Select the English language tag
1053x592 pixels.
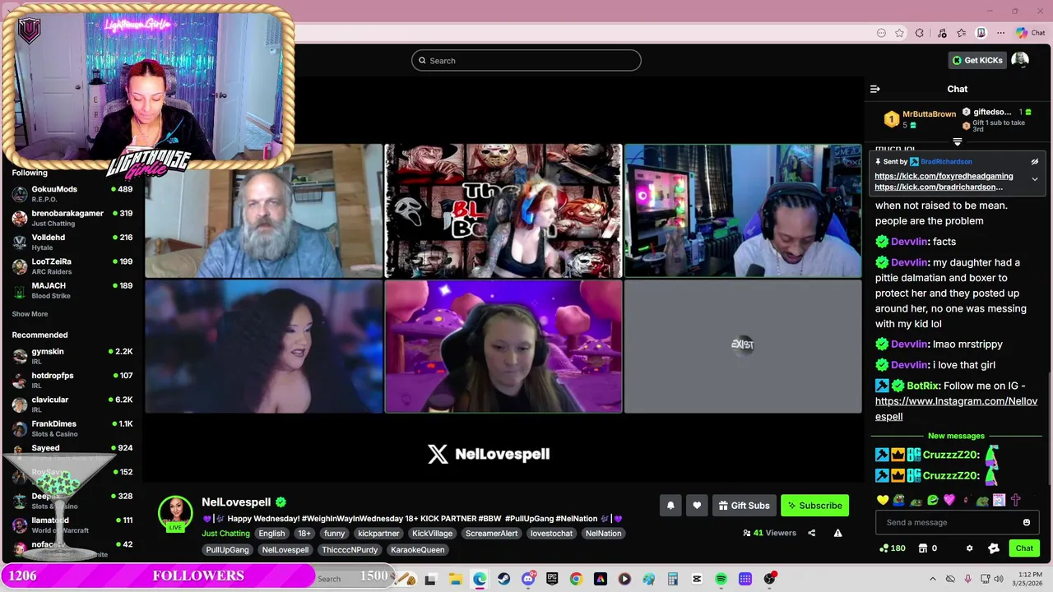(271, 534)
